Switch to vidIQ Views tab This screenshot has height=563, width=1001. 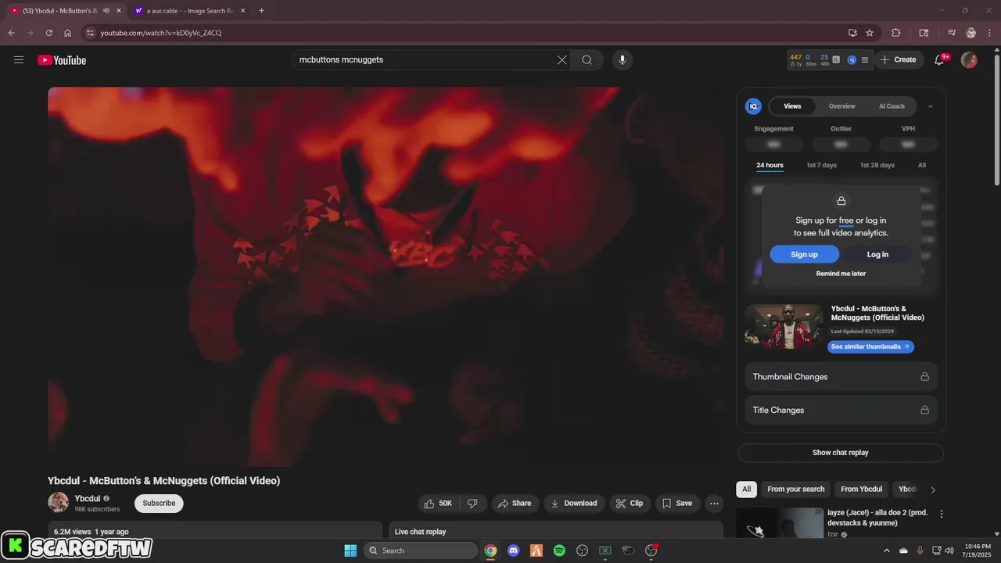coord(792,106)
